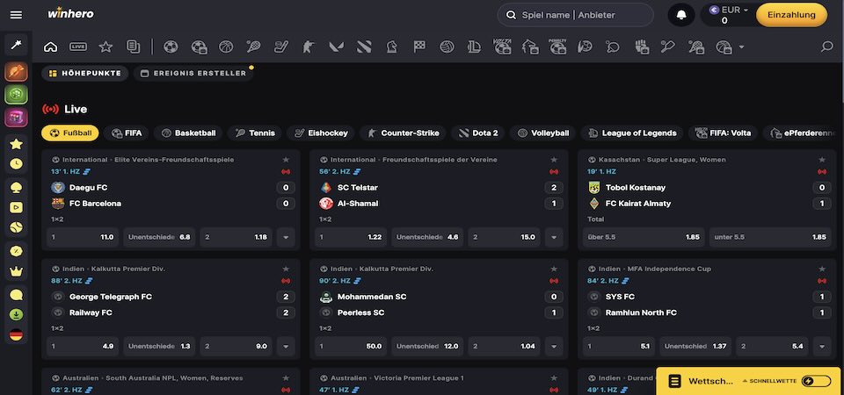Open the purple slots sidebar icon
This screenshot has width=844, height=395.
tap(16, 117)
